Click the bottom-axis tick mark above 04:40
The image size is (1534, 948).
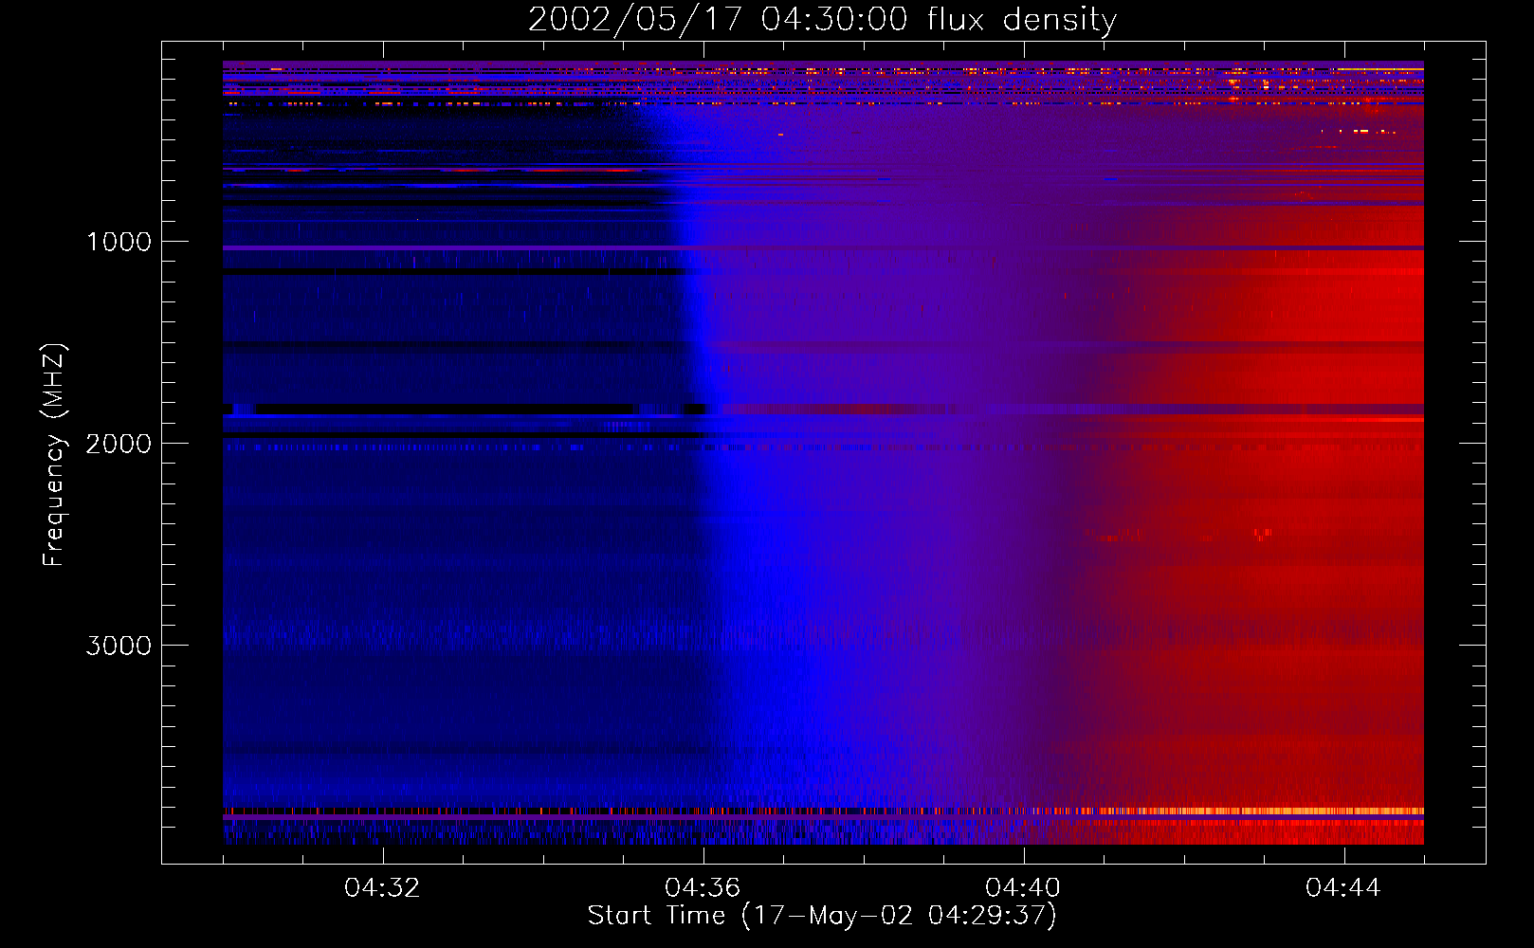pyautogui.click(x=1024, y=855)
